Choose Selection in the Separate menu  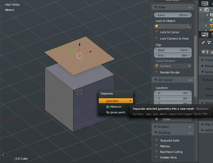click(x=116, y=101)
